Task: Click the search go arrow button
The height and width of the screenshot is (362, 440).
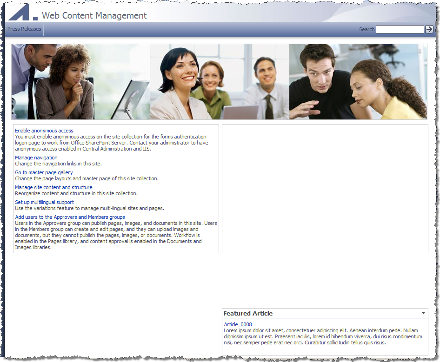Action: 429,29
